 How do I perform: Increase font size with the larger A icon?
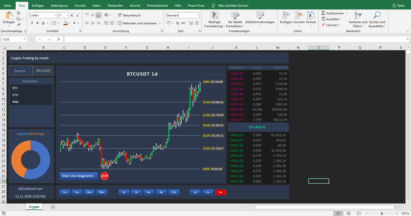72,15
